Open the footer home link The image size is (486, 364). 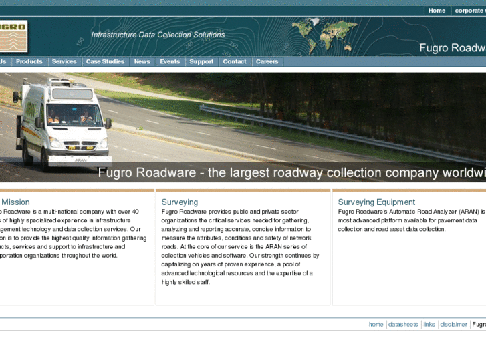(x=376, y=325)
